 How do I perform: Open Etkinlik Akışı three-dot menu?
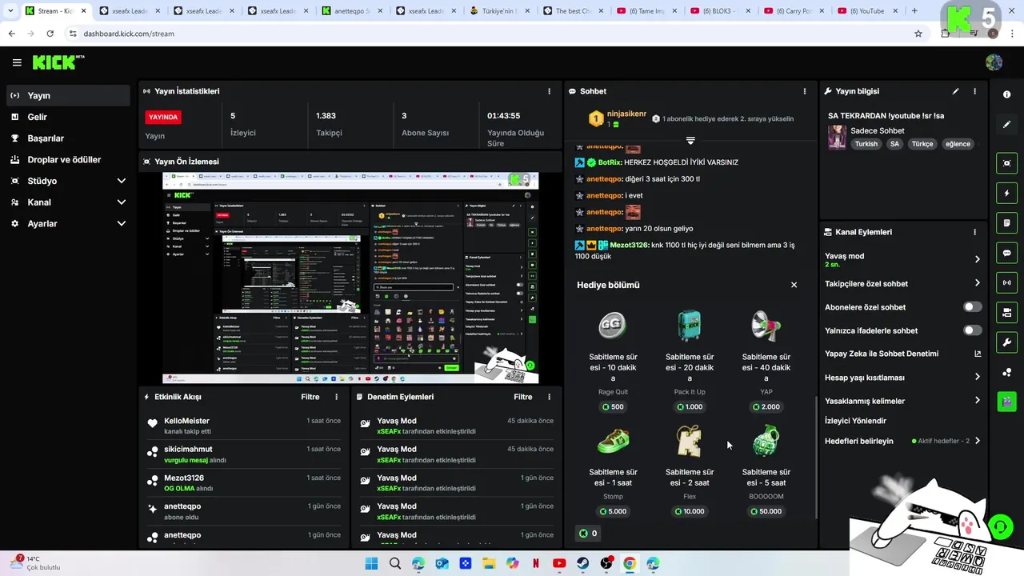pos(336,397)
